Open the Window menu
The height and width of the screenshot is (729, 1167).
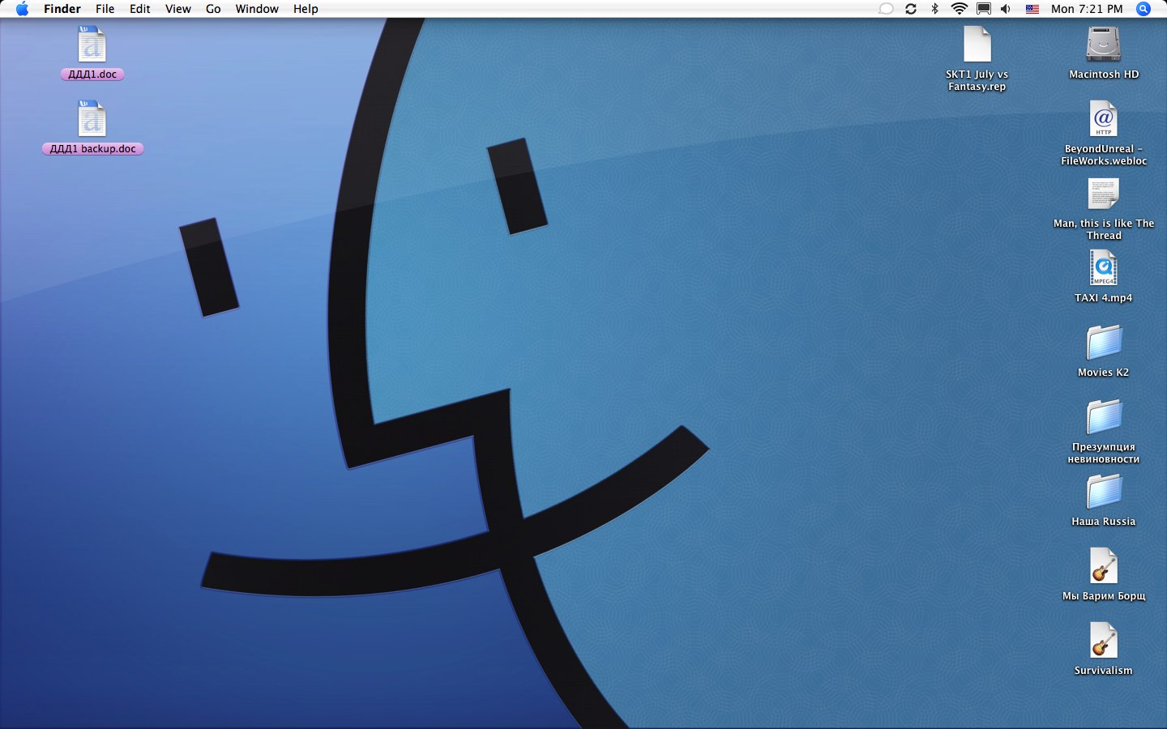pyautogui.click(x=257, y=9)
